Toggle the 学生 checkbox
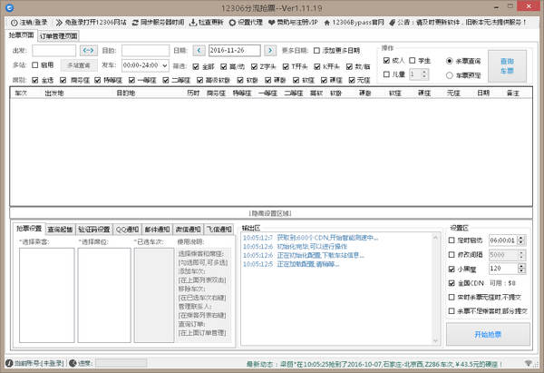The image size is (544, 373). [x=418, y=61]
